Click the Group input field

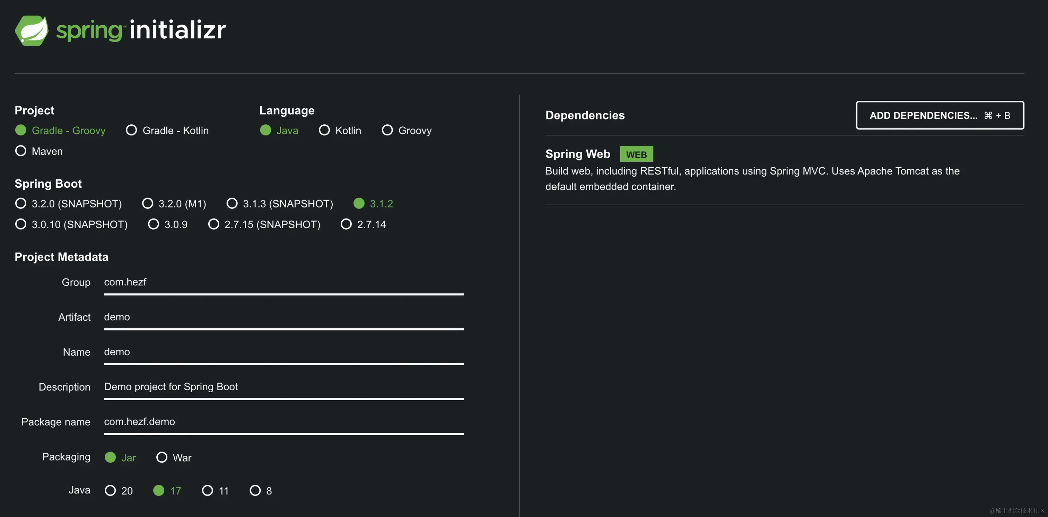[x=283, y=282]
